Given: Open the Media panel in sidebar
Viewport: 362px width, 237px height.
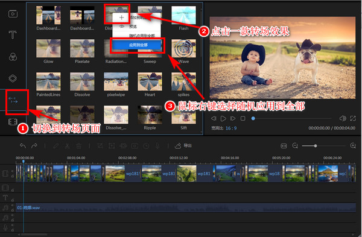Looking at the screenshot, I should click(x=13, y=14).
